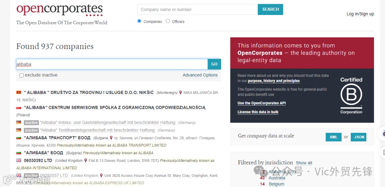
Task: Open Use the OpenCorporates API link
Action: pos(262,103)
